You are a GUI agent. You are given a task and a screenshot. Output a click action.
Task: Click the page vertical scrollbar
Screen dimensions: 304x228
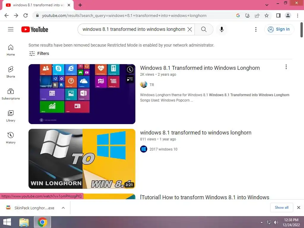[x=302, y=30]
